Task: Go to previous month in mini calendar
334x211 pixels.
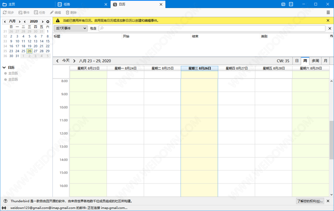Action: pyautogui.click(x=5, y=22)
